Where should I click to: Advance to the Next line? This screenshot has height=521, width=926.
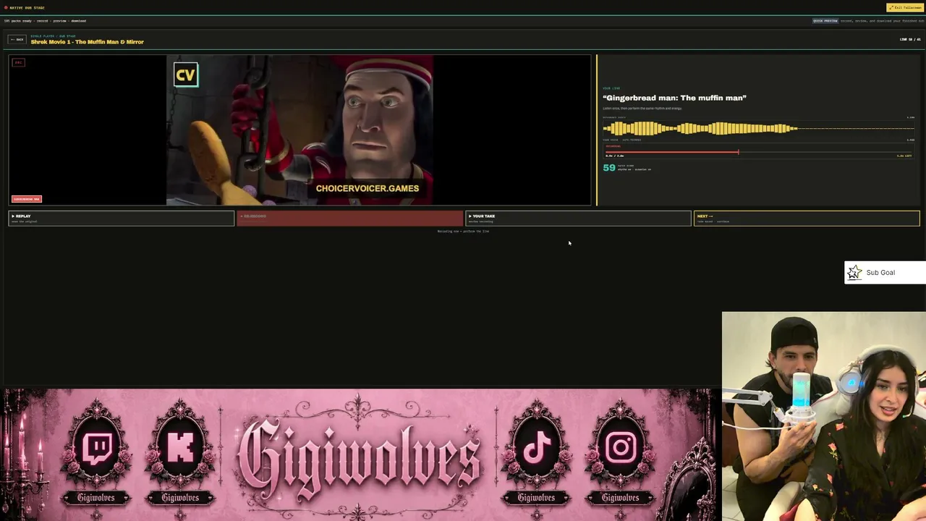click(807, 218)
